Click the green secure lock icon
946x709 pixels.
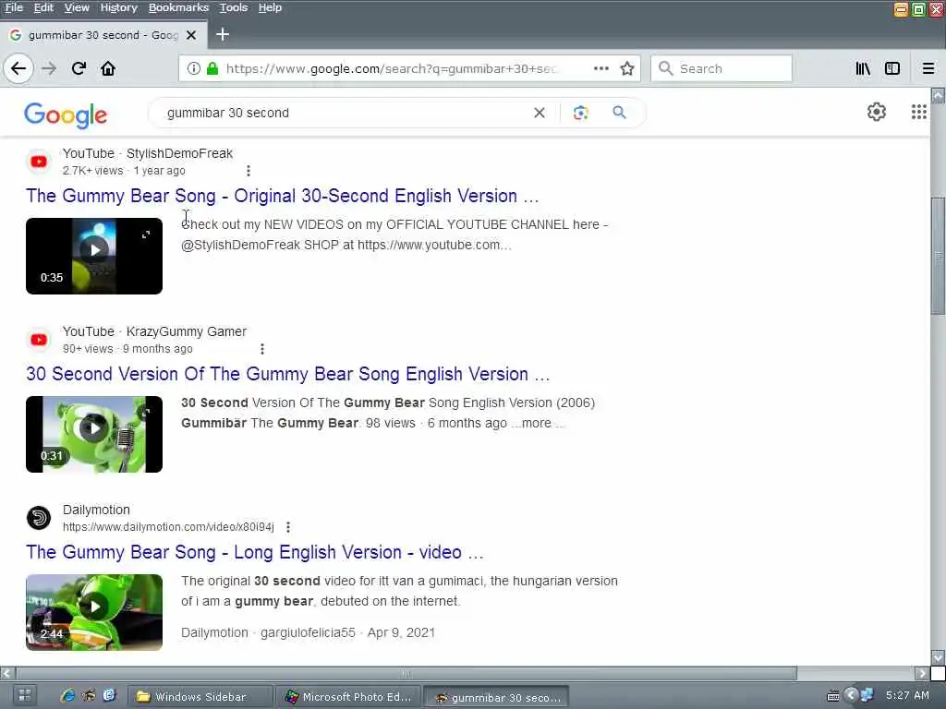pos(212,68)
